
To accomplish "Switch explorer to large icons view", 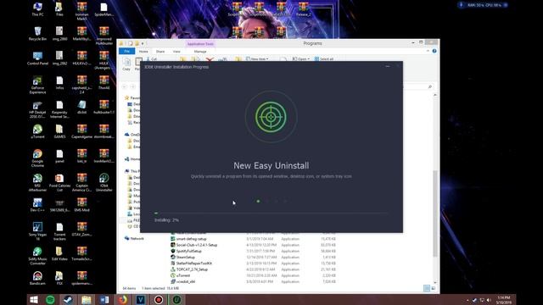I will (x=434, y=288).
